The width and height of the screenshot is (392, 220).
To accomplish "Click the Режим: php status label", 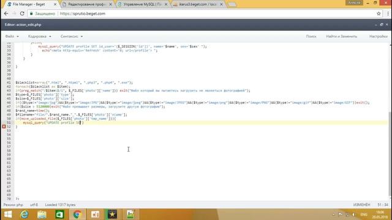I will 13,205.
